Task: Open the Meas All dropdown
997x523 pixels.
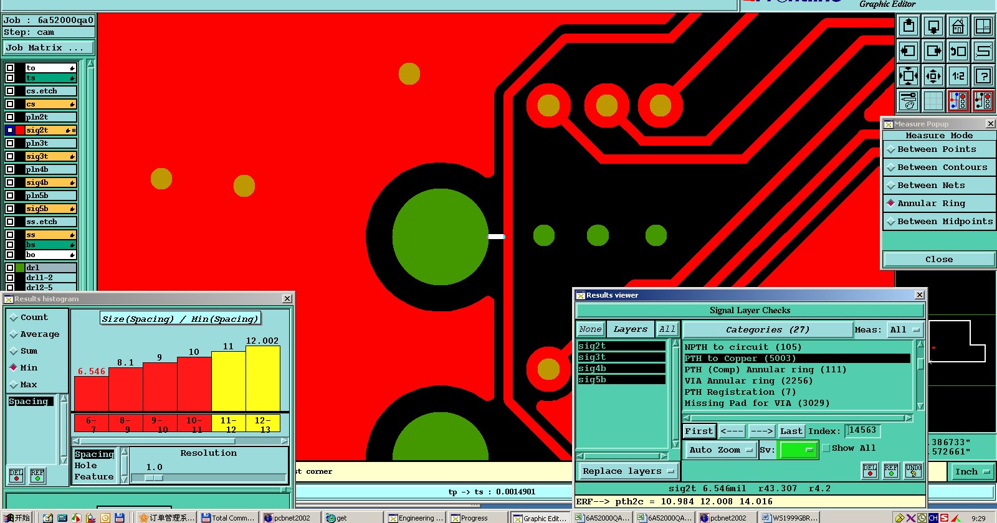Action: click(905, 330)
